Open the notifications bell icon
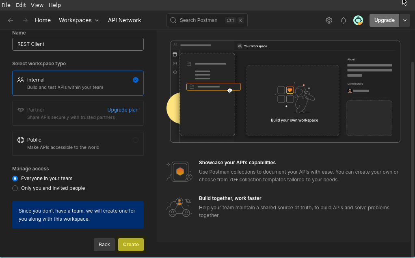This screenshot has height=258, width=415. [344, 20]
